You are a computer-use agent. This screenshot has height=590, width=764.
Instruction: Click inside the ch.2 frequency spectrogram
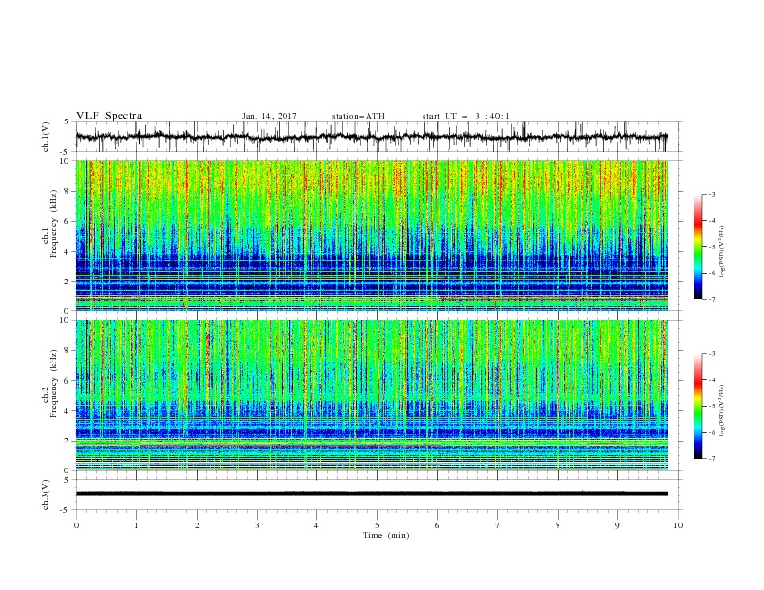[x=372, y=395]
